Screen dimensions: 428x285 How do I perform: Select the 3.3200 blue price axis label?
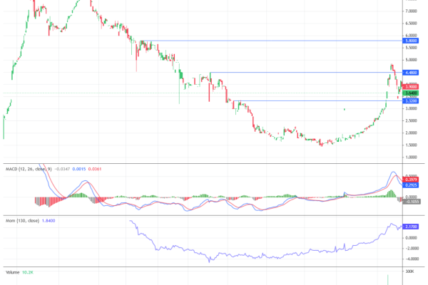(412, 101)
